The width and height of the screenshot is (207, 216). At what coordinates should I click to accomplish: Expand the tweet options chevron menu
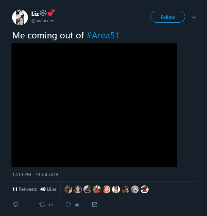coord(194,17)
